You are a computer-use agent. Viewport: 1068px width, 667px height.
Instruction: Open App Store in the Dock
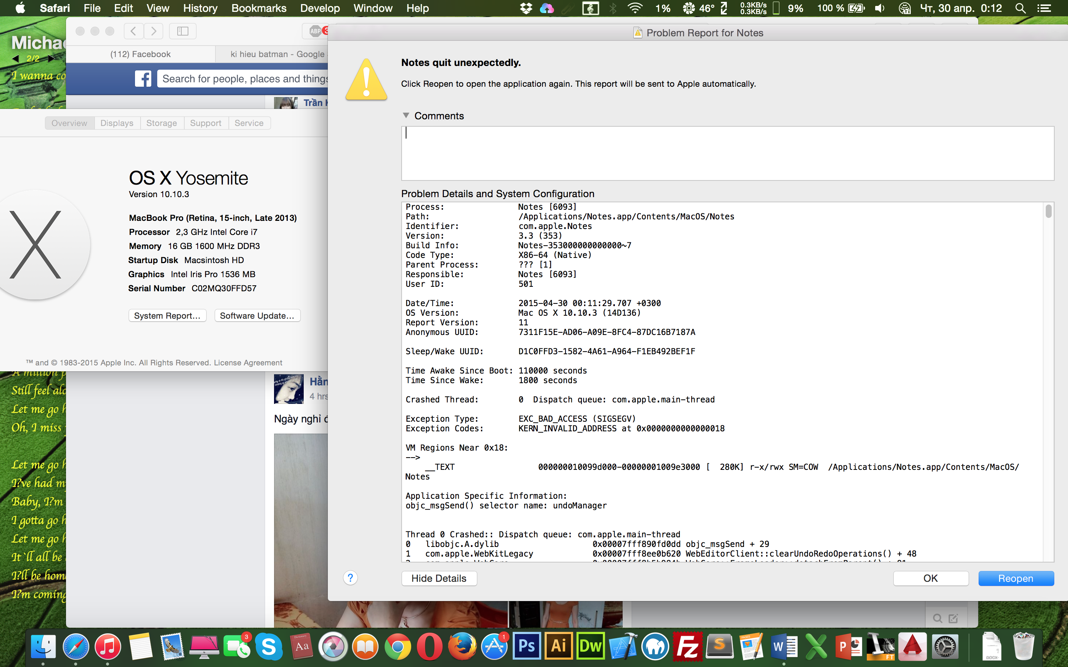click(x=494, y=647)
